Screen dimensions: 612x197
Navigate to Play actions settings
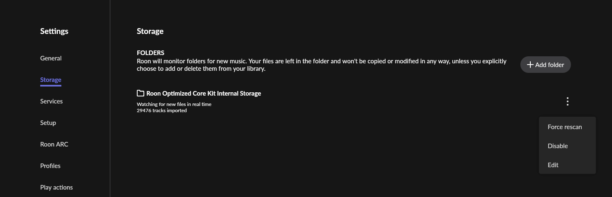[56, 187]
